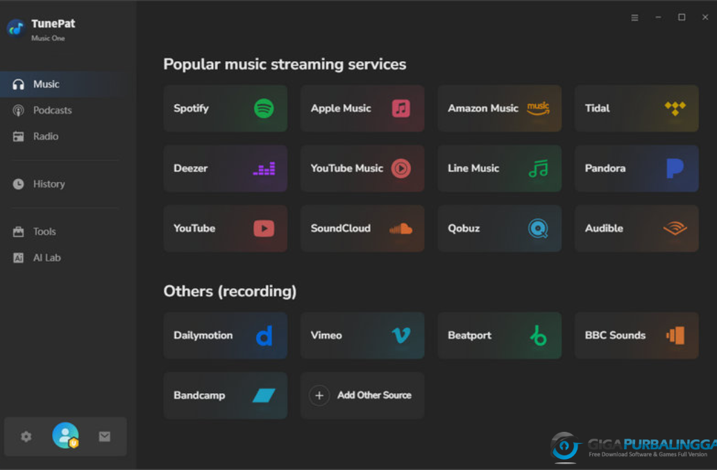
Task: Click the YouTube Music play-circle icon
Action: pos(401,169)
